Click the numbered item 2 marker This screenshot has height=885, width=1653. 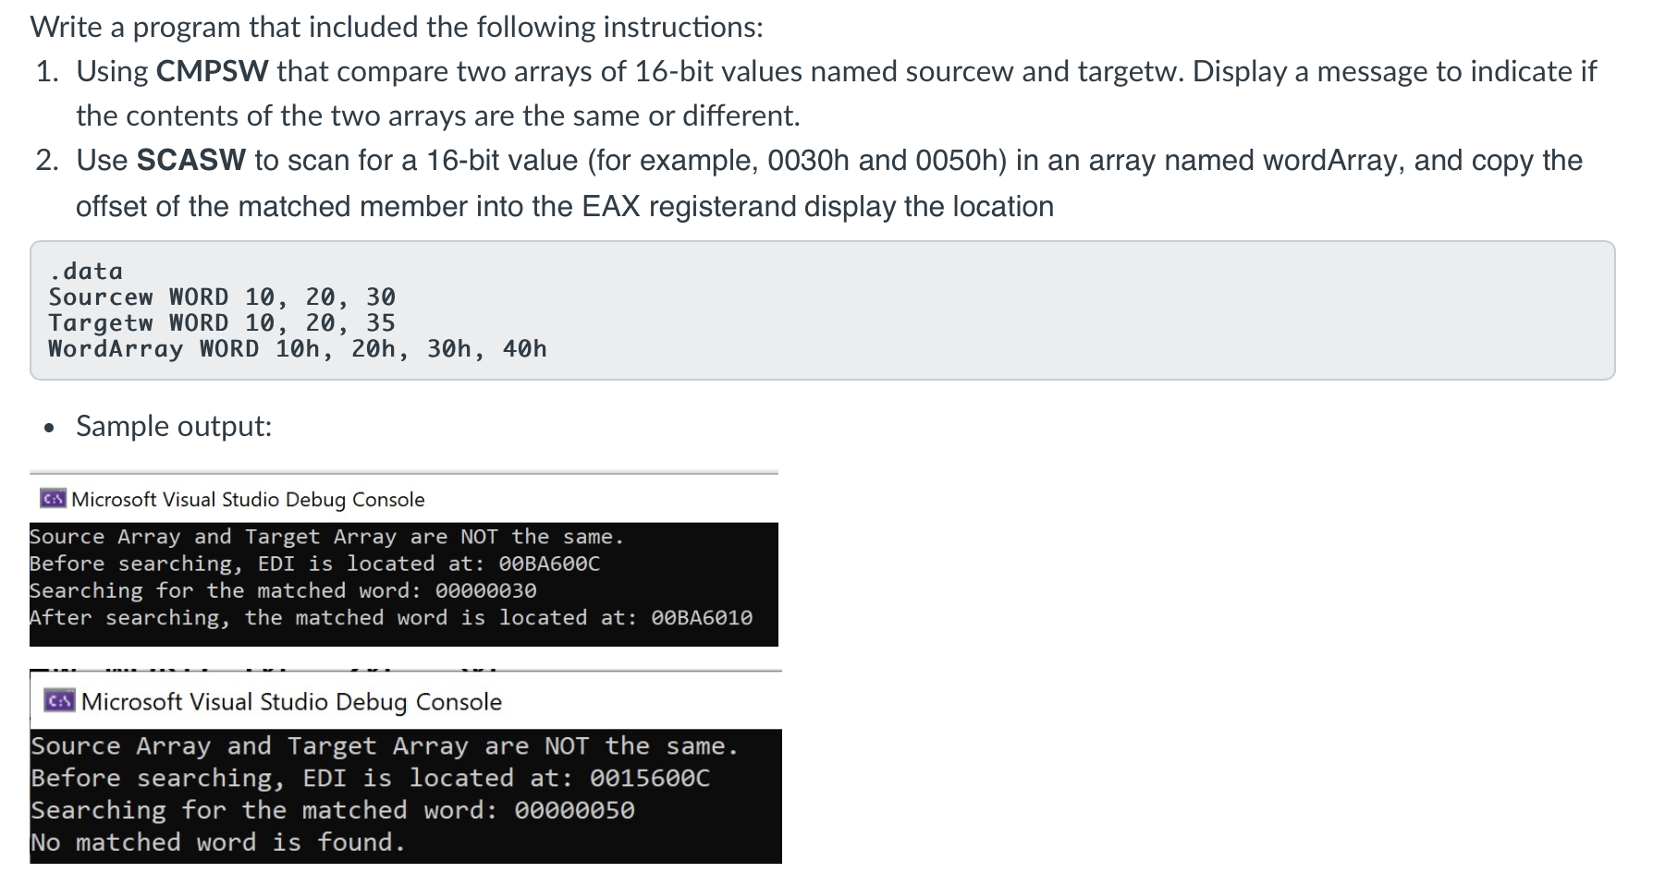(45, 159)
